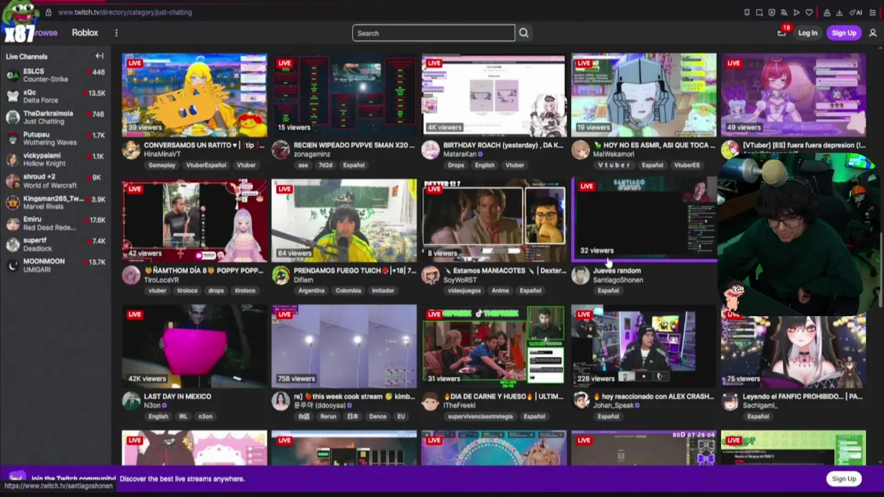Open hoy reaccionado con ALEX CRASH title
The height and width of the screenshot is (497, 884).
(654, 397)
